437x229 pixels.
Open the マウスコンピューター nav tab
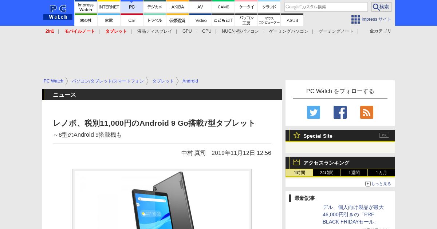tap(269, 20)
